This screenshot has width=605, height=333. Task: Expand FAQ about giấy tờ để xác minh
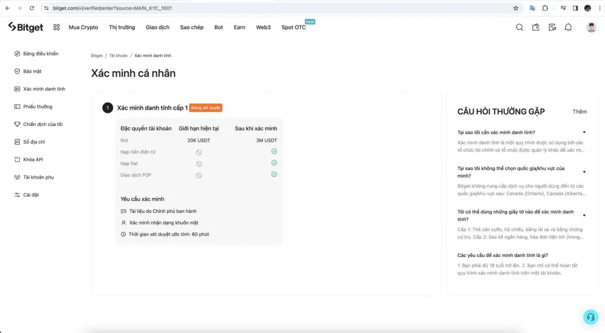tap(521, 216)
